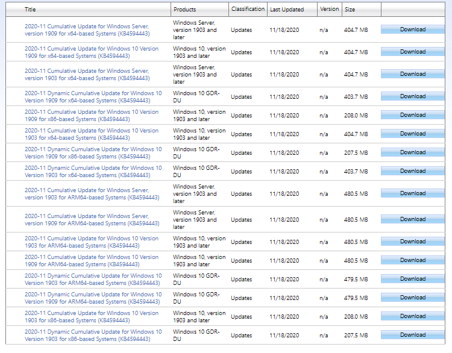Sort by the Last Updated column header
Viewport: 452px width, 353px height.
pos(287,10)
